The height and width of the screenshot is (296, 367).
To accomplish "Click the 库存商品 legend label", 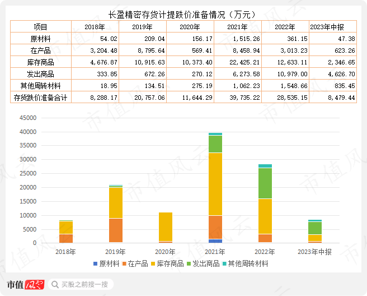I will pos(170,264).
